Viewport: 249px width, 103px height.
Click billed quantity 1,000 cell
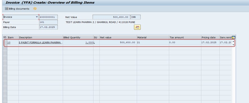(x=78, y=42)
